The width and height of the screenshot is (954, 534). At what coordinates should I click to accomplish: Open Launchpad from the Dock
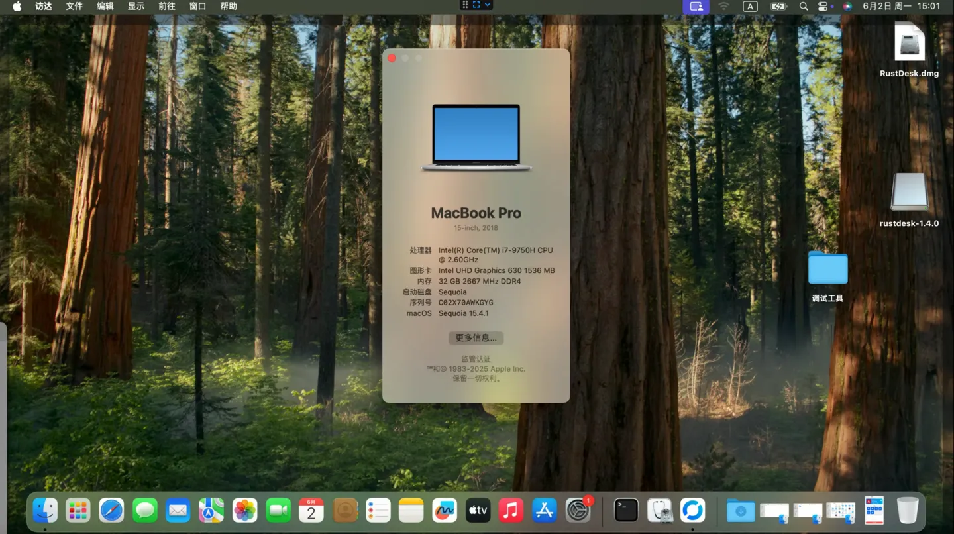click(x=78, y=510)
